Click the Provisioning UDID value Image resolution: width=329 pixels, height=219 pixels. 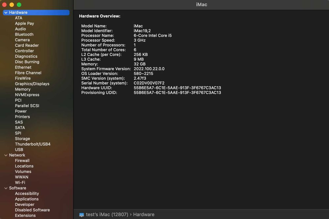(177, 92)
